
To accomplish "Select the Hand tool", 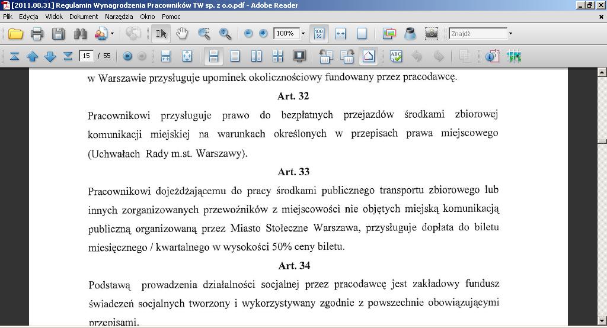I will pyautogui.click(x=182, y=34).
